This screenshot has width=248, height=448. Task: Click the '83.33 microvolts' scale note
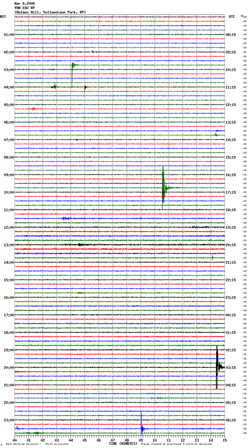tap(57, 444)
